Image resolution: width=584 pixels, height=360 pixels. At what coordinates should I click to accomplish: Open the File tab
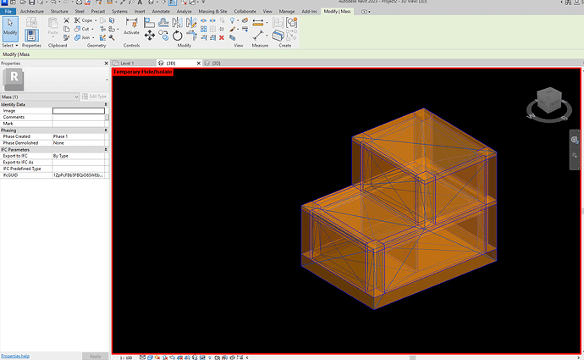click(8, 11)
